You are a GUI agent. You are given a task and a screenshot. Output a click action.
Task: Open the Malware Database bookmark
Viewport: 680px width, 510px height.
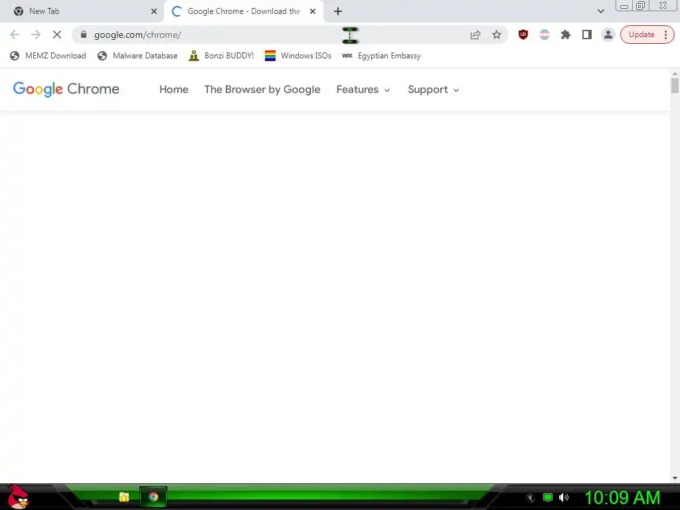tap(137, 56)
